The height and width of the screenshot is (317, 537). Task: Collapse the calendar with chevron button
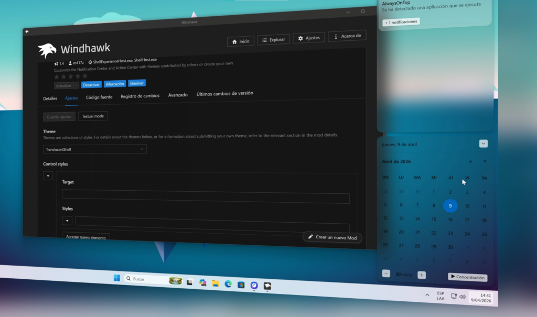[483, 144]
